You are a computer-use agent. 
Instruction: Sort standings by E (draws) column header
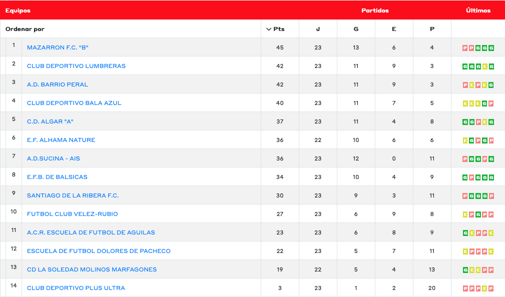tap(394, 29)
